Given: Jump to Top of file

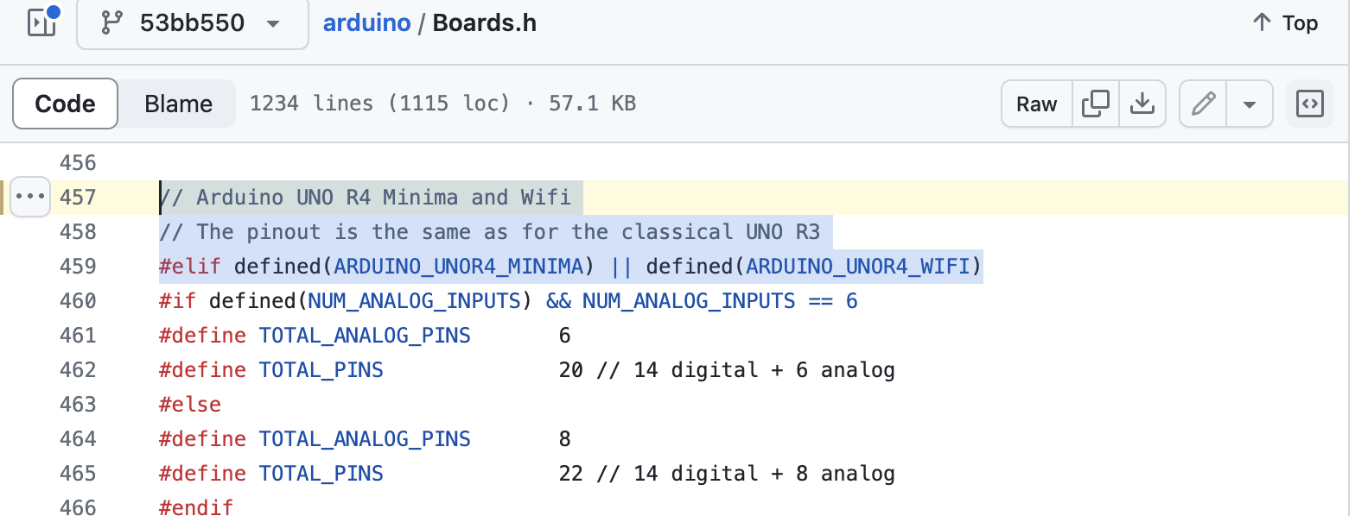Looking at the screenshot, I should pyautogui.click(x=1285, y=22).
